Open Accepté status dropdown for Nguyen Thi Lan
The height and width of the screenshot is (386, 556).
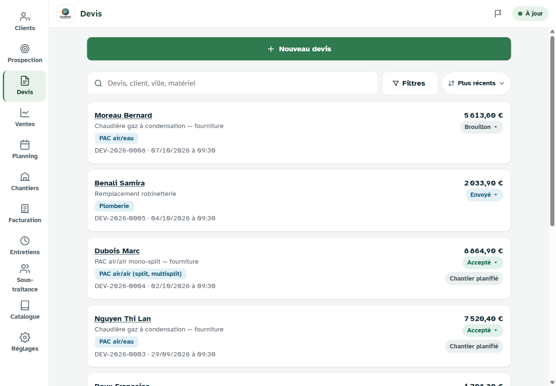482,330
